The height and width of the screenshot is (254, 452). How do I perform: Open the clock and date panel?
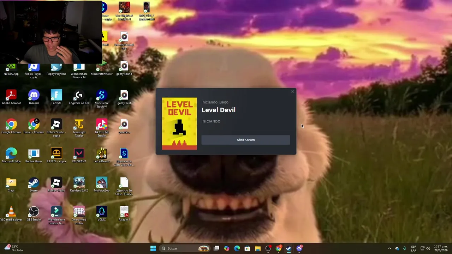[441, 248]
